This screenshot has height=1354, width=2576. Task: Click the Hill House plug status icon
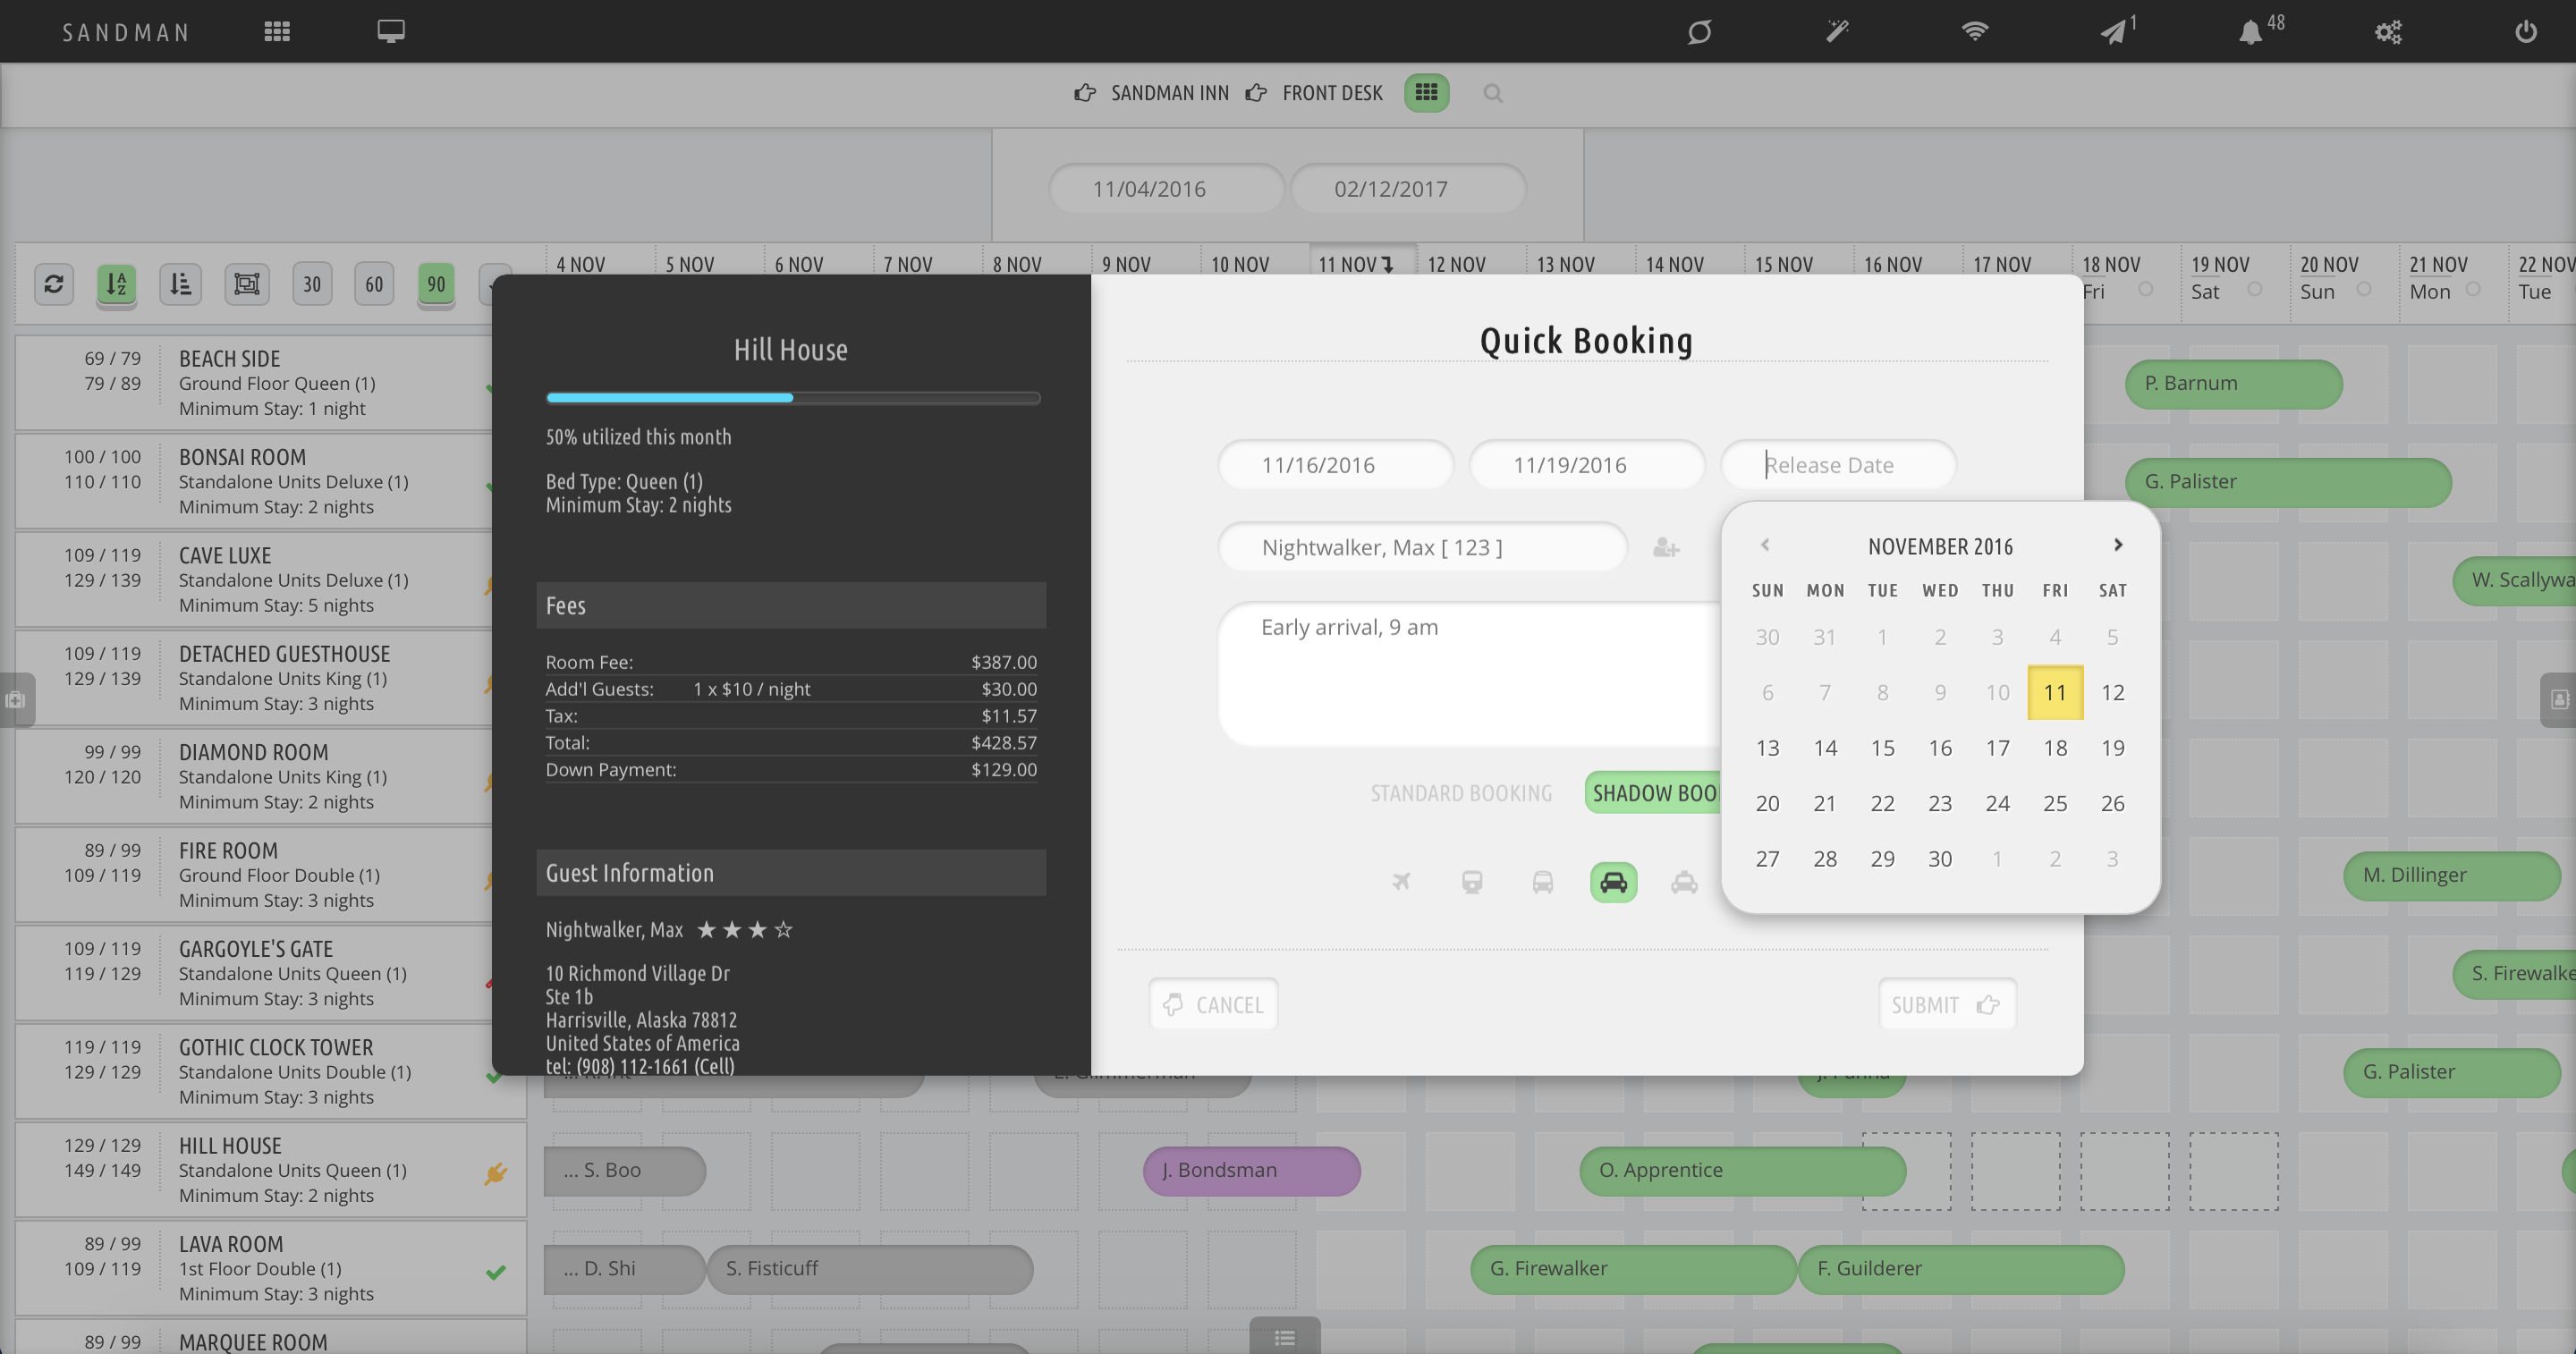click(495, 1173)
